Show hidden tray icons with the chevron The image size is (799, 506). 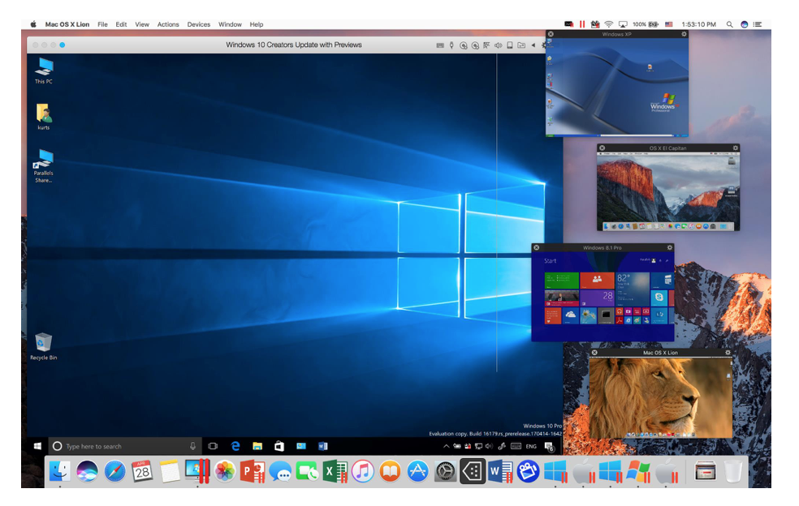(x=446, y=446)
